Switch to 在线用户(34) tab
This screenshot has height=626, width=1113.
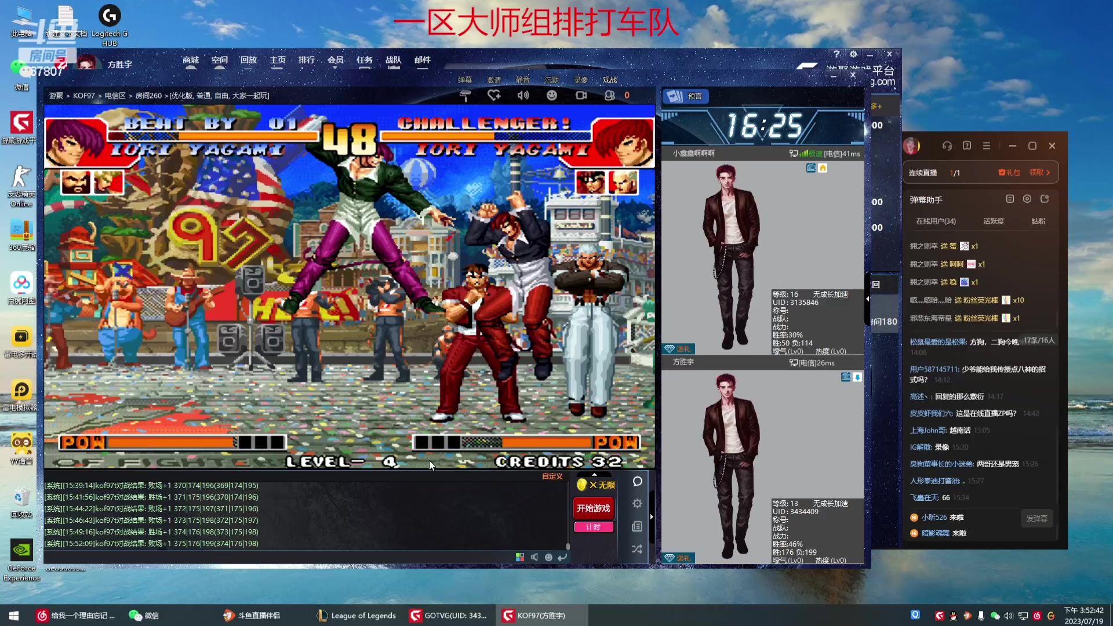click(x=936, y=221)
